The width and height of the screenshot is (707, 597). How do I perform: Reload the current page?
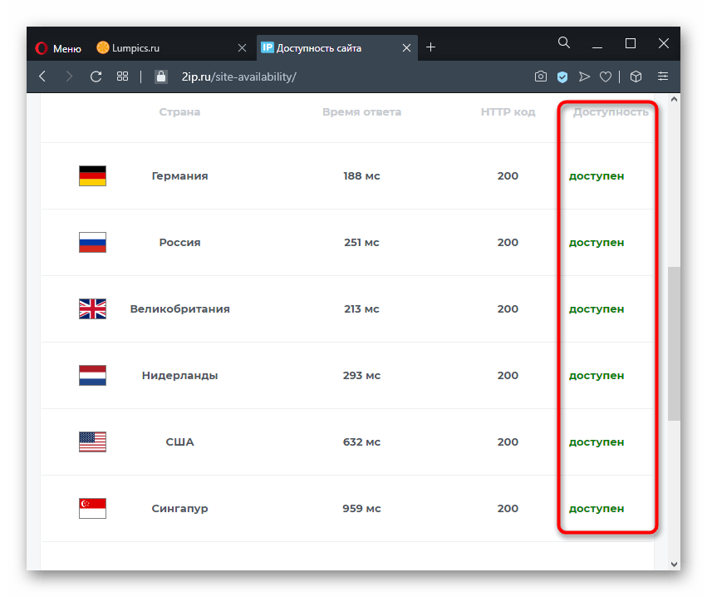click(x=96, y=76)
